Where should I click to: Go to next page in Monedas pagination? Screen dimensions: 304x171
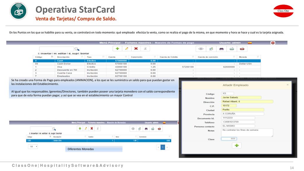pyautogui.click(x=167, y=147)
